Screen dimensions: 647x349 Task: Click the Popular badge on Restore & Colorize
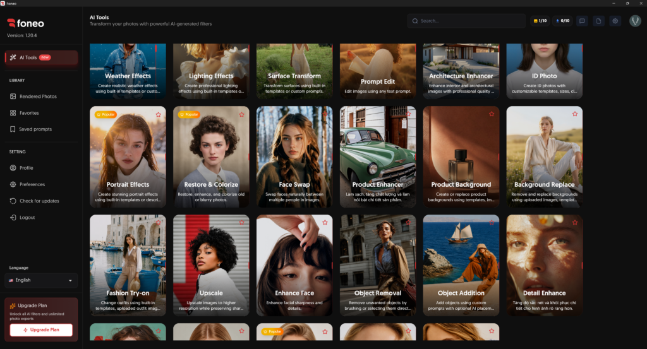point(189,115)
